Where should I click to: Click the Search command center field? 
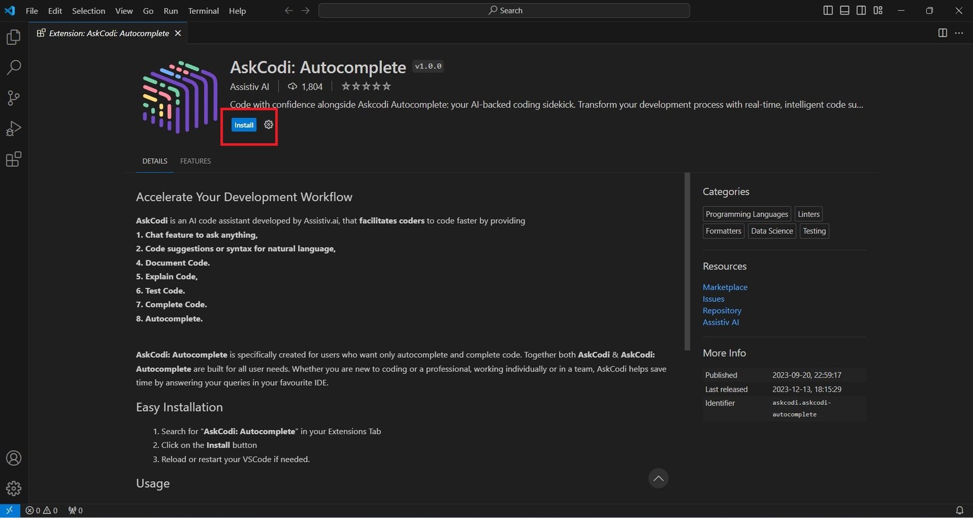click(504, 10)
